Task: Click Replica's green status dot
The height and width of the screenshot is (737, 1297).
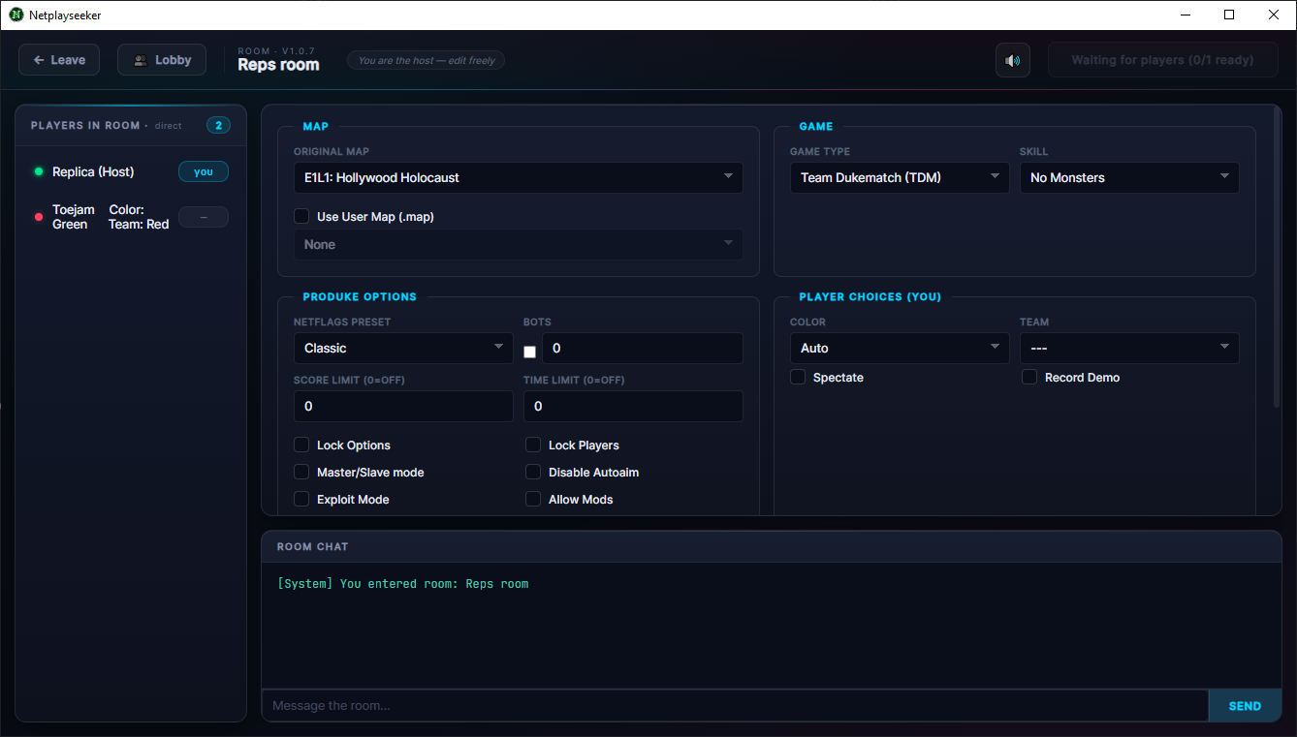Action: (39, 171)
